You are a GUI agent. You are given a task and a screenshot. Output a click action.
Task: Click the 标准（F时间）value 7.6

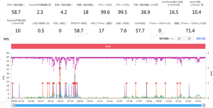coord(124,31)
